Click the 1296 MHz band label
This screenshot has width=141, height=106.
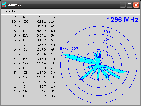[x=123, y=20]
